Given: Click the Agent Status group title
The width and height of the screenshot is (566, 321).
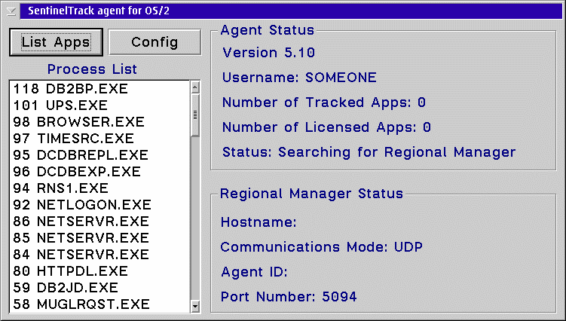Looking at the screenshot, I should pos(268,30).
